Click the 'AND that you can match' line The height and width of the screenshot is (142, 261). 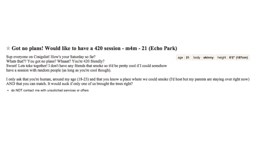tap(69, 84)
